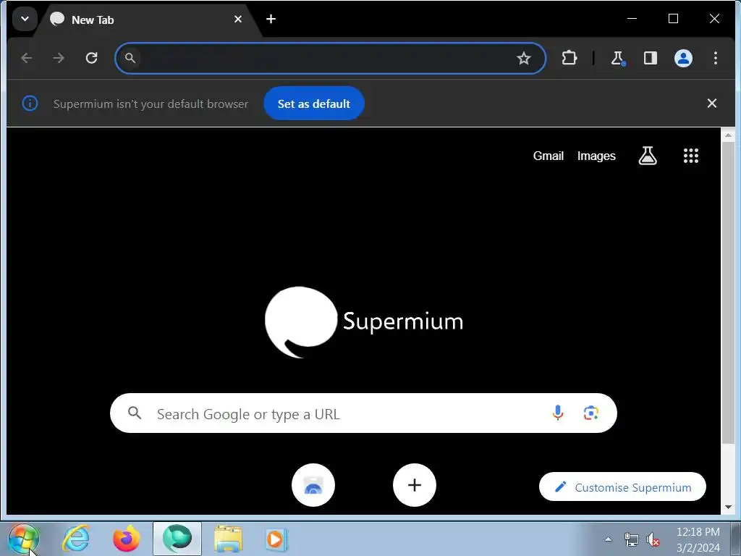Open the Gmail link

[x=549, y=156]
